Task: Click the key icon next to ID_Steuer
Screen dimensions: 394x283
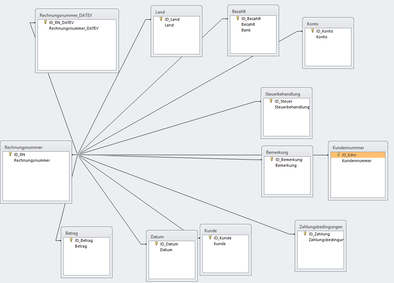Action: (271, 101)
